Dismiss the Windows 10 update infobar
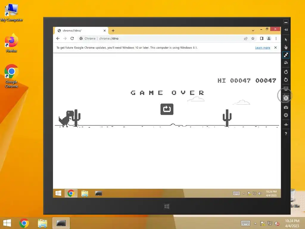Screen dimensions: 305x229 coord(276,47)
